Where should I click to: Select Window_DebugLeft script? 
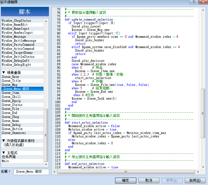click(x=22, y=61)
